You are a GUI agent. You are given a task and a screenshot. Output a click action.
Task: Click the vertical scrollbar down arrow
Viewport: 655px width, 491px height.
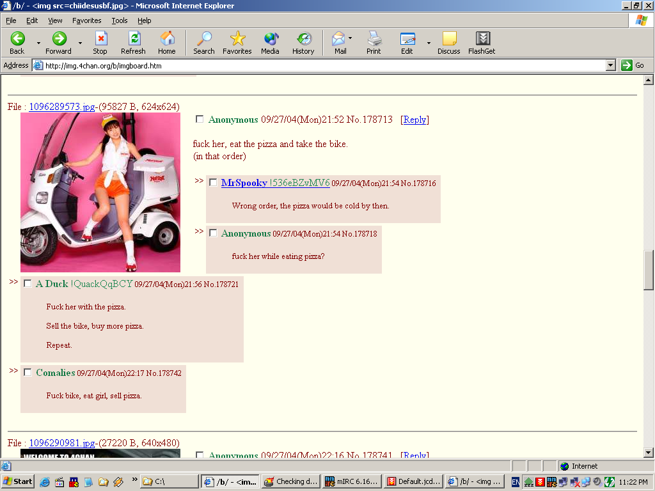pyautogui.click(x=648, y=453)
